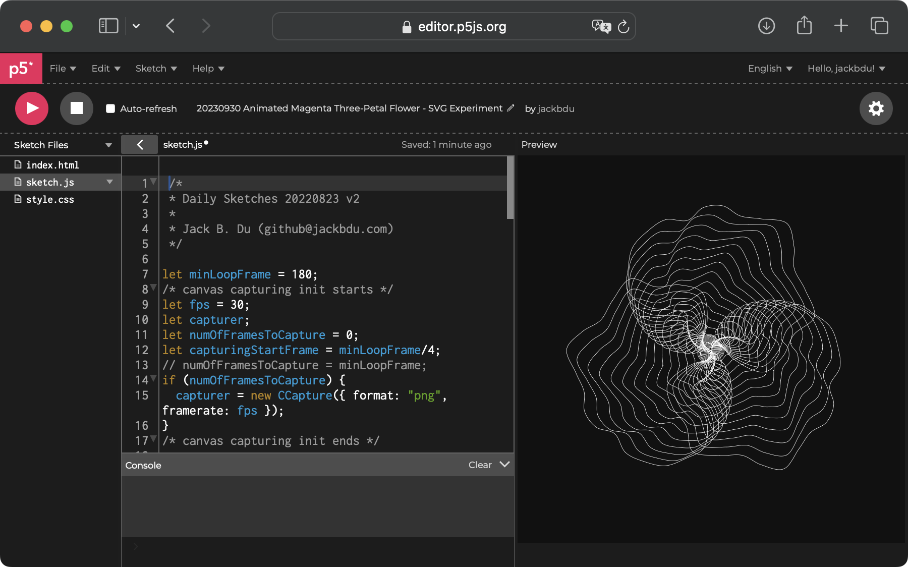Open the File menu
The height and width of the screenshot is (567, 908).
click(63, 69)
